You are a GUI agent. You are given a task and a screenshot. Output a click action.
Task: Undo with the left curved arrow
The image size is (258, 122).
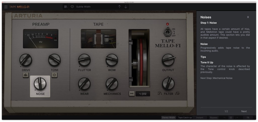pos(225,117)
